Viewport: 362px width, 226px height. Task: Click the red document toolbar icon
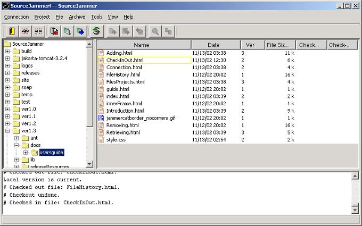pos(54,31)
